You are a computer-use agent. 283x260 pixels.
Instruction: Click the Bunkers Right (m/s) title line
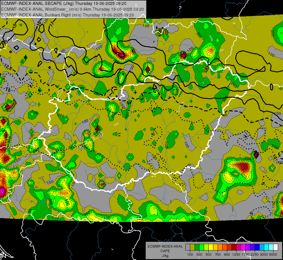click(68, 15)
